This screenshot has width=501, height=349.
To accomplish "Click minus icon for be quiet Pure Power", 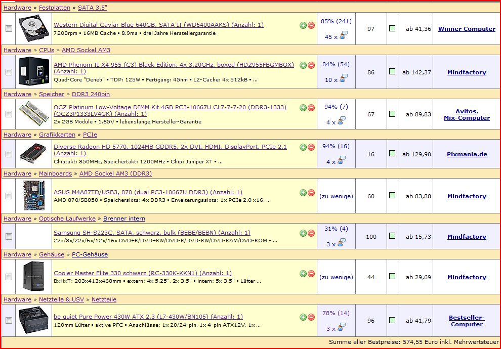I will (x=311, y=317).
